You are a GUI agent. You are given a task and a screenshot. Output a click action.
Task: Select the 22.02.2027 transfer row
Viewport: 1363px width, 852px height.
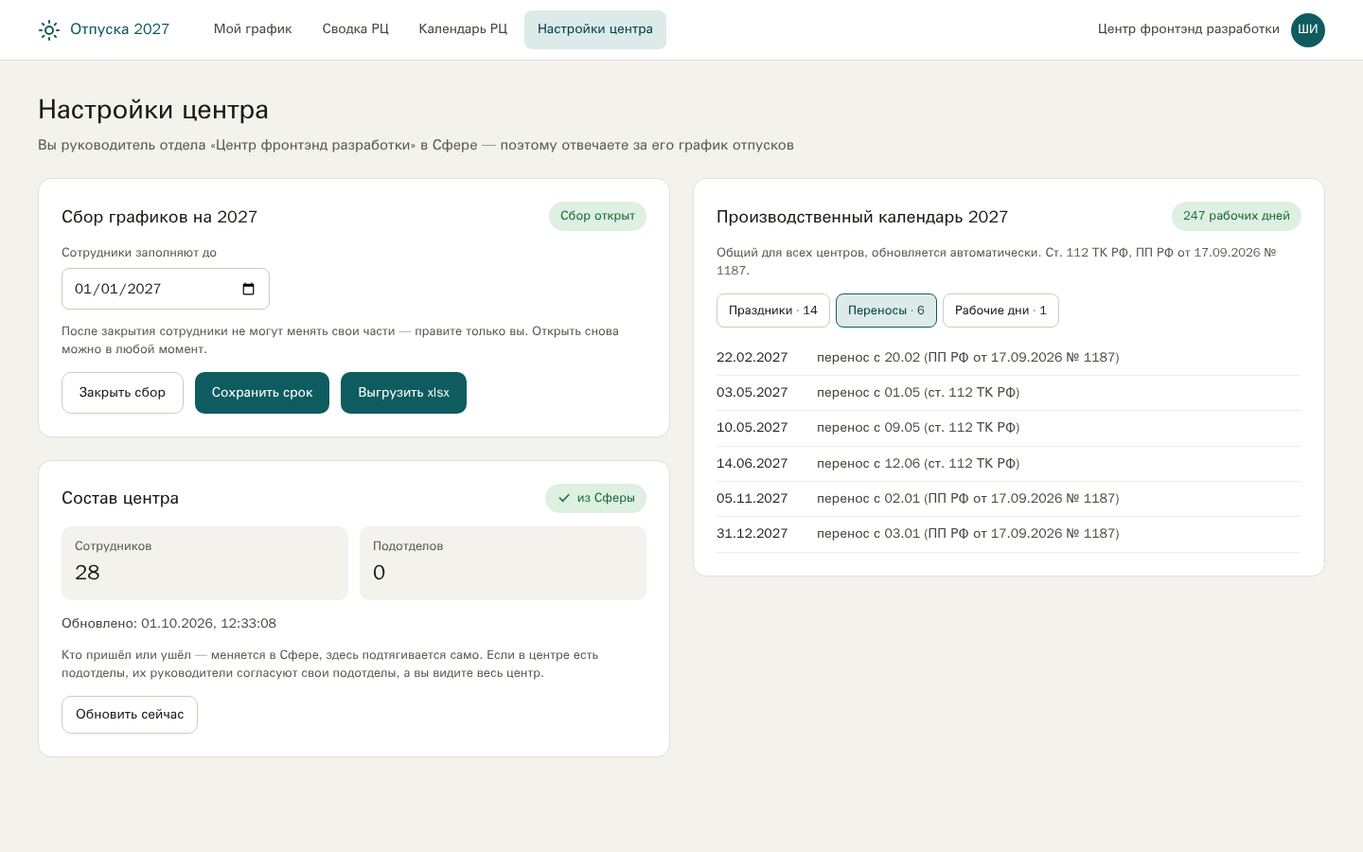(x=1009, y=358)
